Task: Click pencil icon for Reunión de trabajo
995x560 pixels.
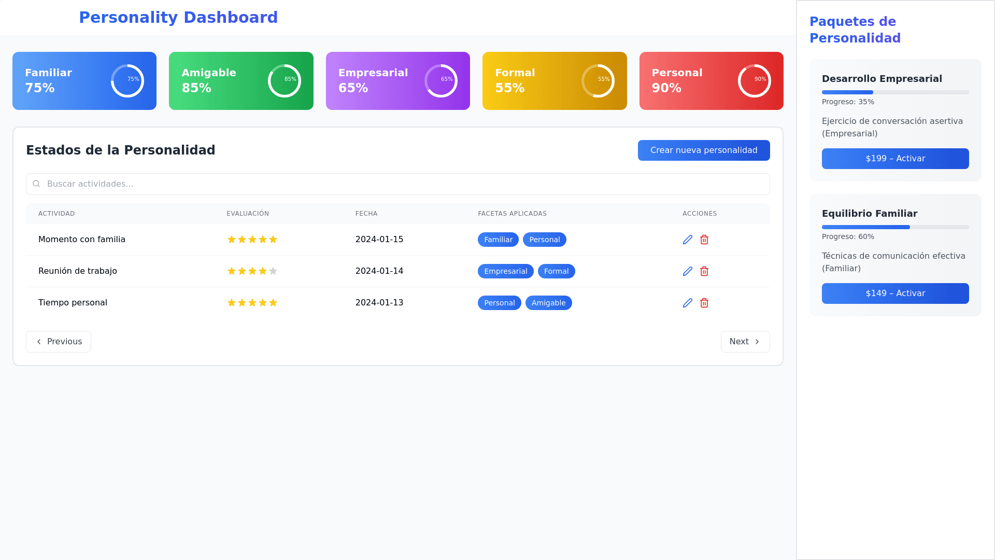Action: pyautogui.click(x=687, y=271)
